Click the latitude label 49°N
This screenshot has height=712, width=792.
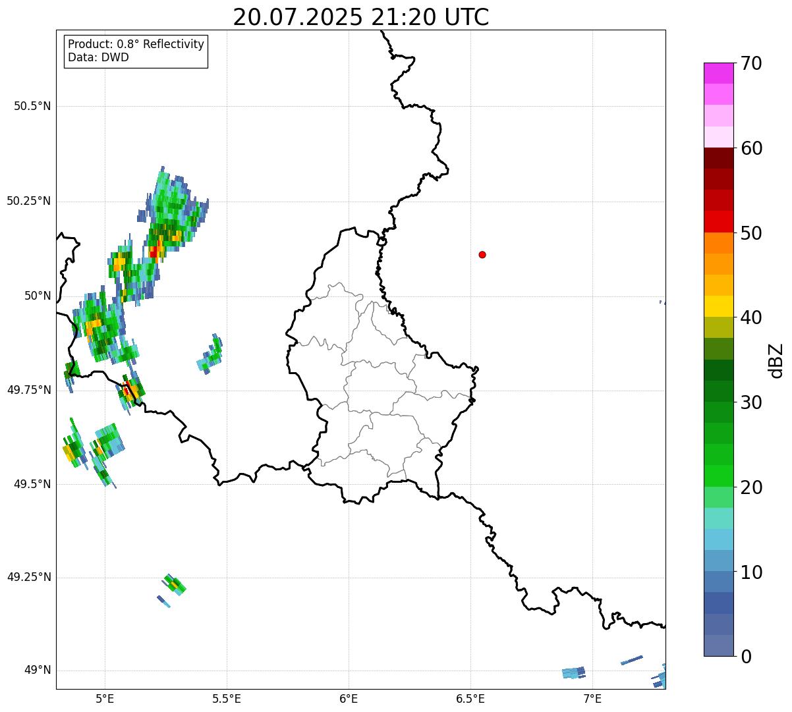38,671
